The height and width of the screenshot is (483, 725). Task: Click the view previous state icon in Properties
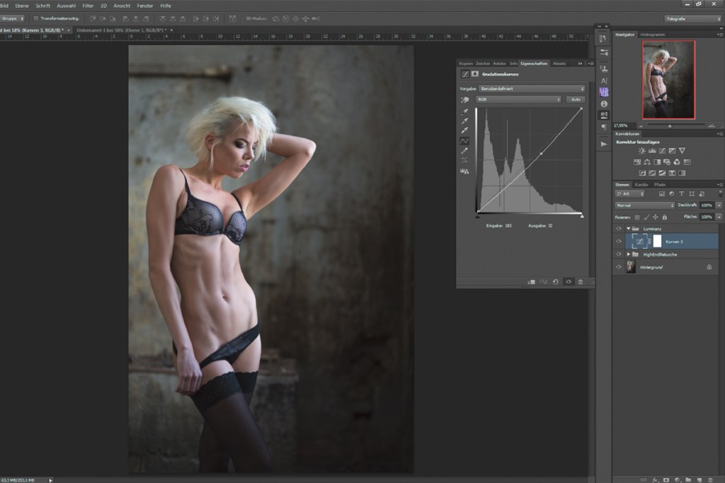543,281
